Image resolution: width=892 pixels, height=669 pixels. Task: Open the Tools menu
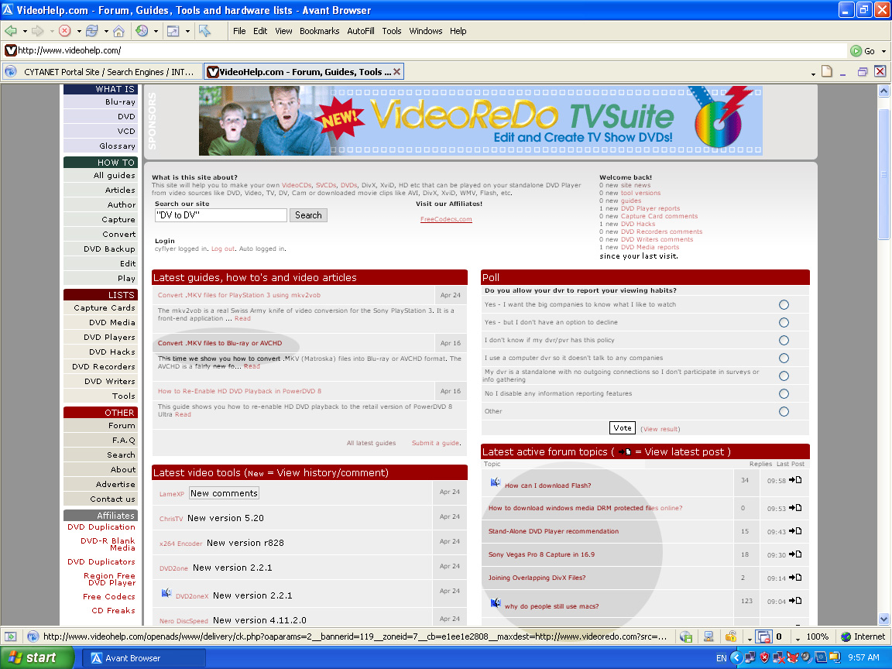click(391, 31)
